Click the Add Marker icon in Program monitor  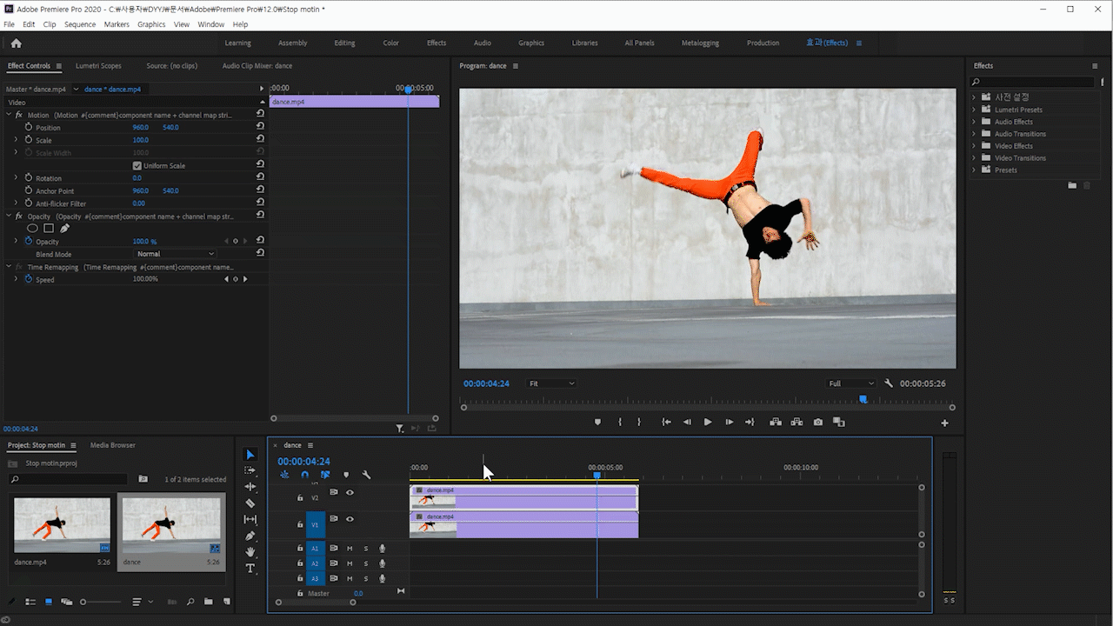[597, 423]
